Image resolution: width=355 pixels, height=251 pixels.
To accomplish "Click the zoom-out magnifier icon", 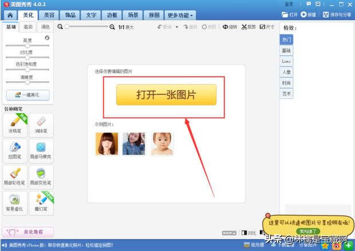I will [x=60, y=27].
